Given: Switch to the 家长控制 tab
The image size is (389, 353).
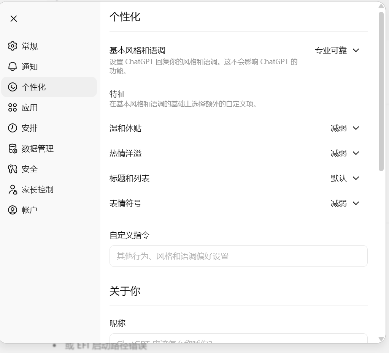Looking at the screenshot, I should pyautogui.click(x=49, y=190).
